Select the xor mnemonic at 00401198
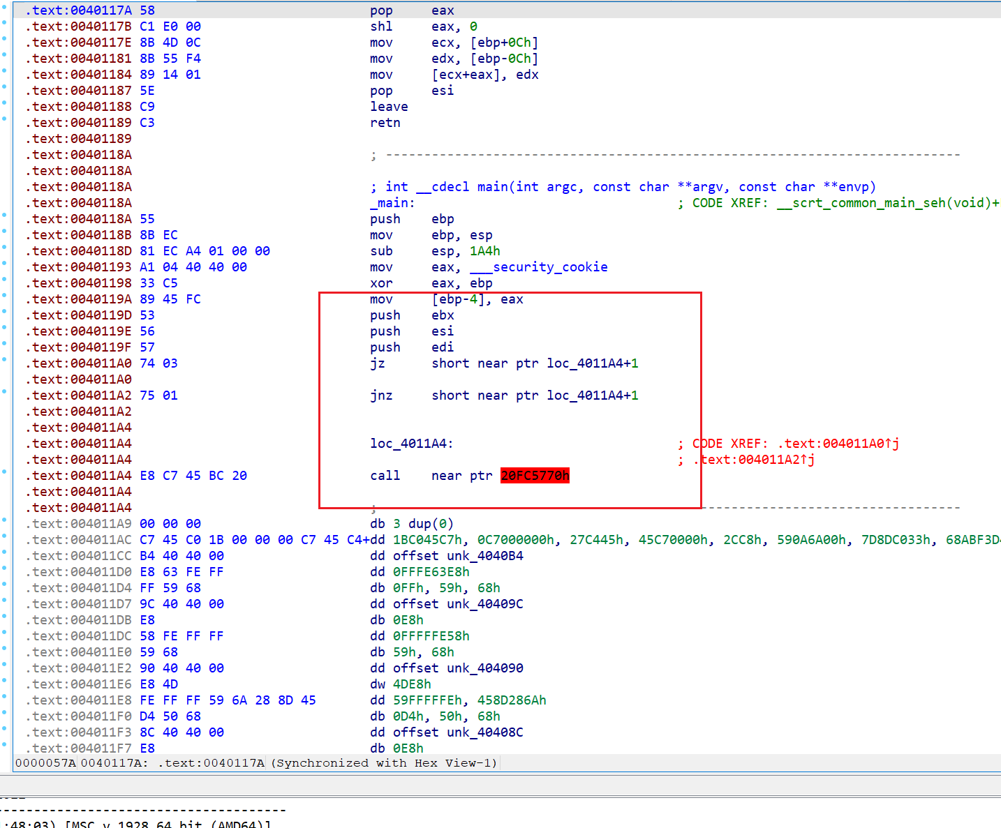The image size is (1001, 828). click(381, 283)
